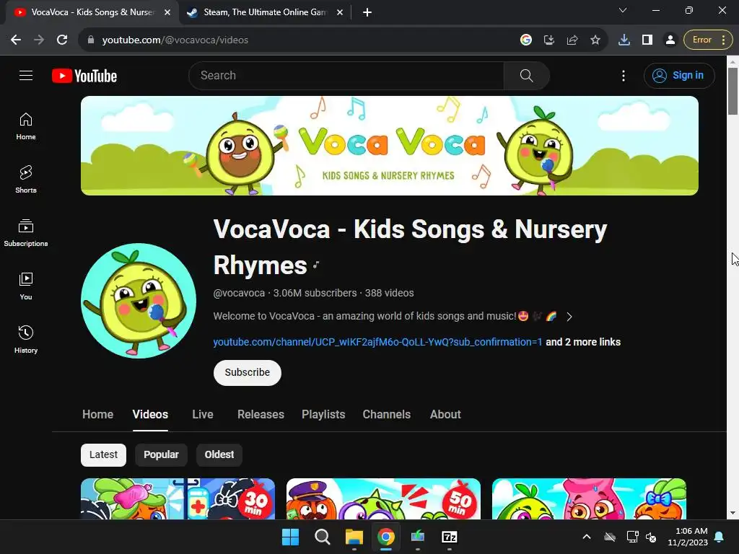Select the Oldest filter chip
Viewport: 739px width, 554px height.
(219, 454)
